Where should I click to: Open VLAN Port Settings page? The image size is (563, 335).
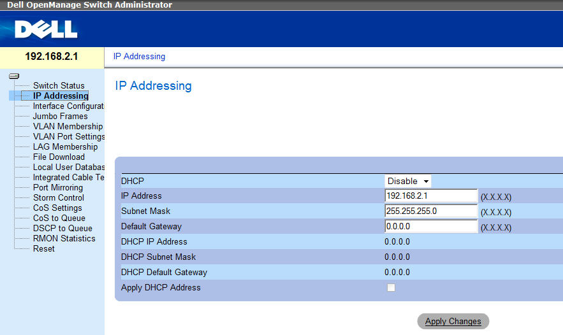[69, 137]
